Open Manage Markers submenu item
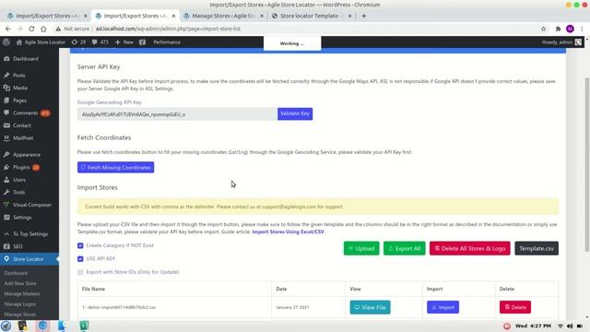The image size is (590, 332). point(22,293)
